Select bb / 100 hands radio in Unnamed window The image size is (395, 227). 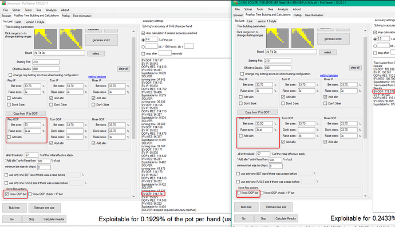tap(143, 46)
